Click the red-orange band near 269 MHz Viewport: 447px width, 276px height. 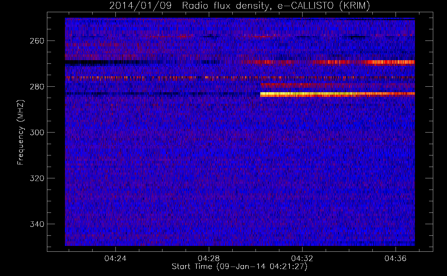(x=328, y=62)
